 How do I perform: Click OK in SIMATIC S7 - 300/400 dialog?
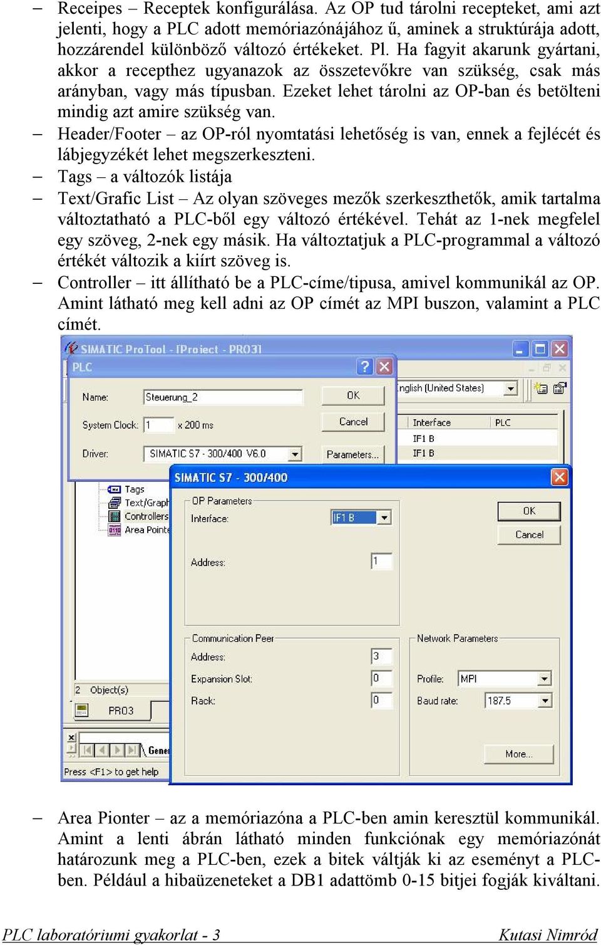pos(529,511)
